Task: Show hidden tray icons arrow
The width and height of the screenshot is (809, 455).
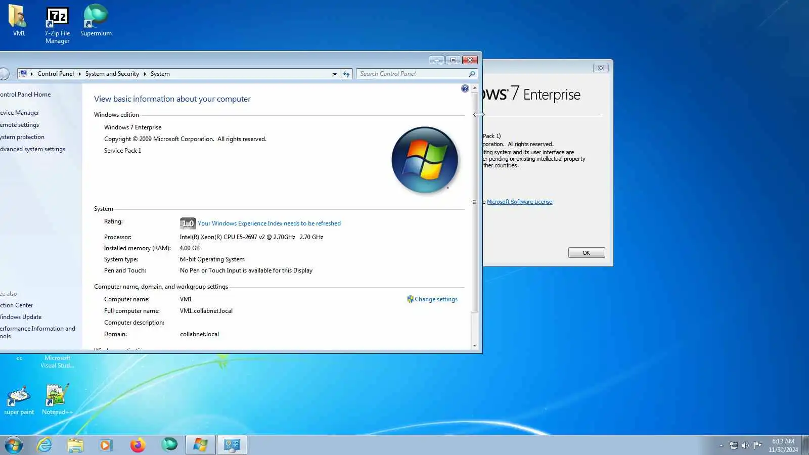Action: click(x=721, y=445)
